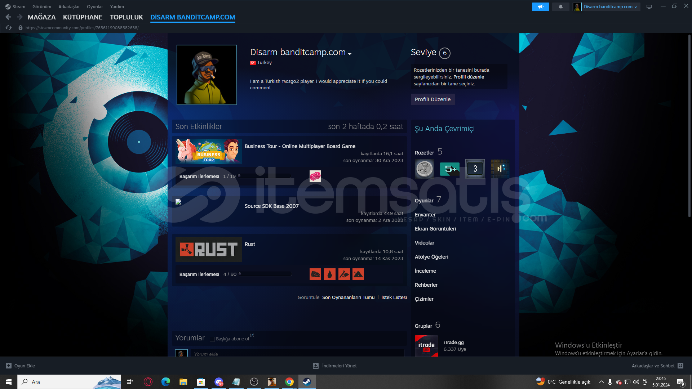
Task: View the first Rust achievement icon
Action: [315, 274]
